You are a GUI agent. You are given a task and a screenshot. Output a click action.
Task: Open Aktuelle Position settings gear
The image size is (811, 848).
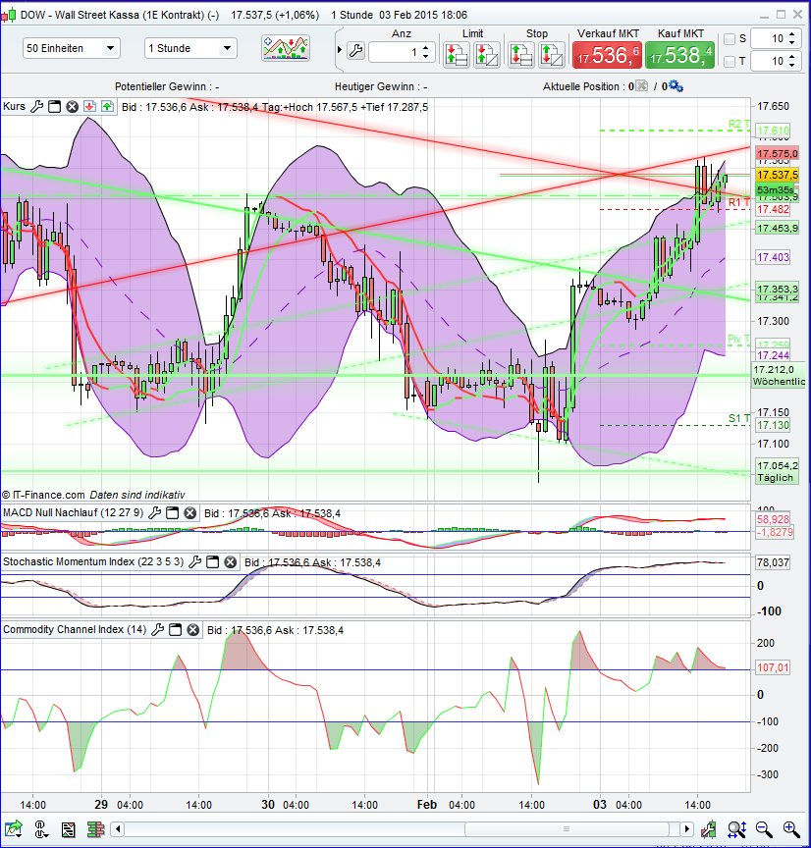676,86
